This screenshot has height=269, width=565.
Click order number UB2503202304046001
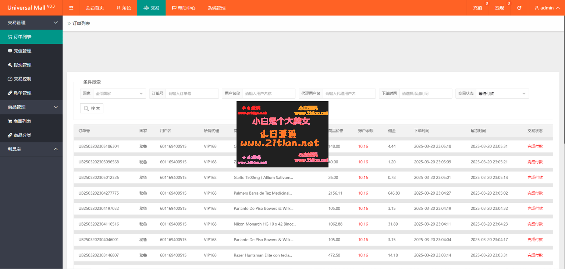99,240
